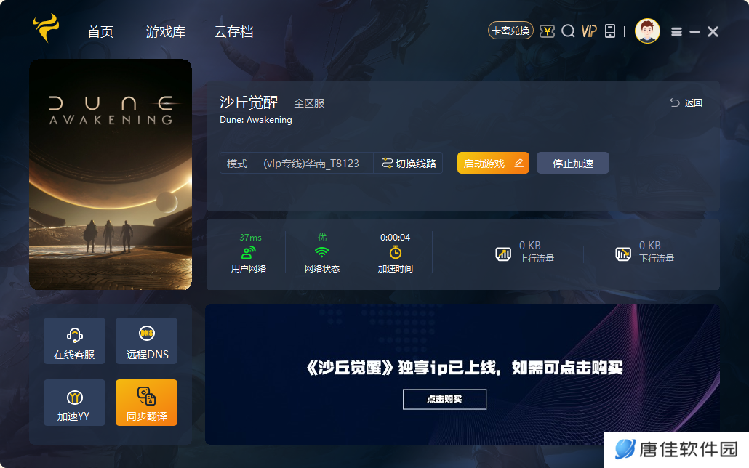Open the hamburger main menu
The image size is (749, 468).
click(x=676, y=32)
